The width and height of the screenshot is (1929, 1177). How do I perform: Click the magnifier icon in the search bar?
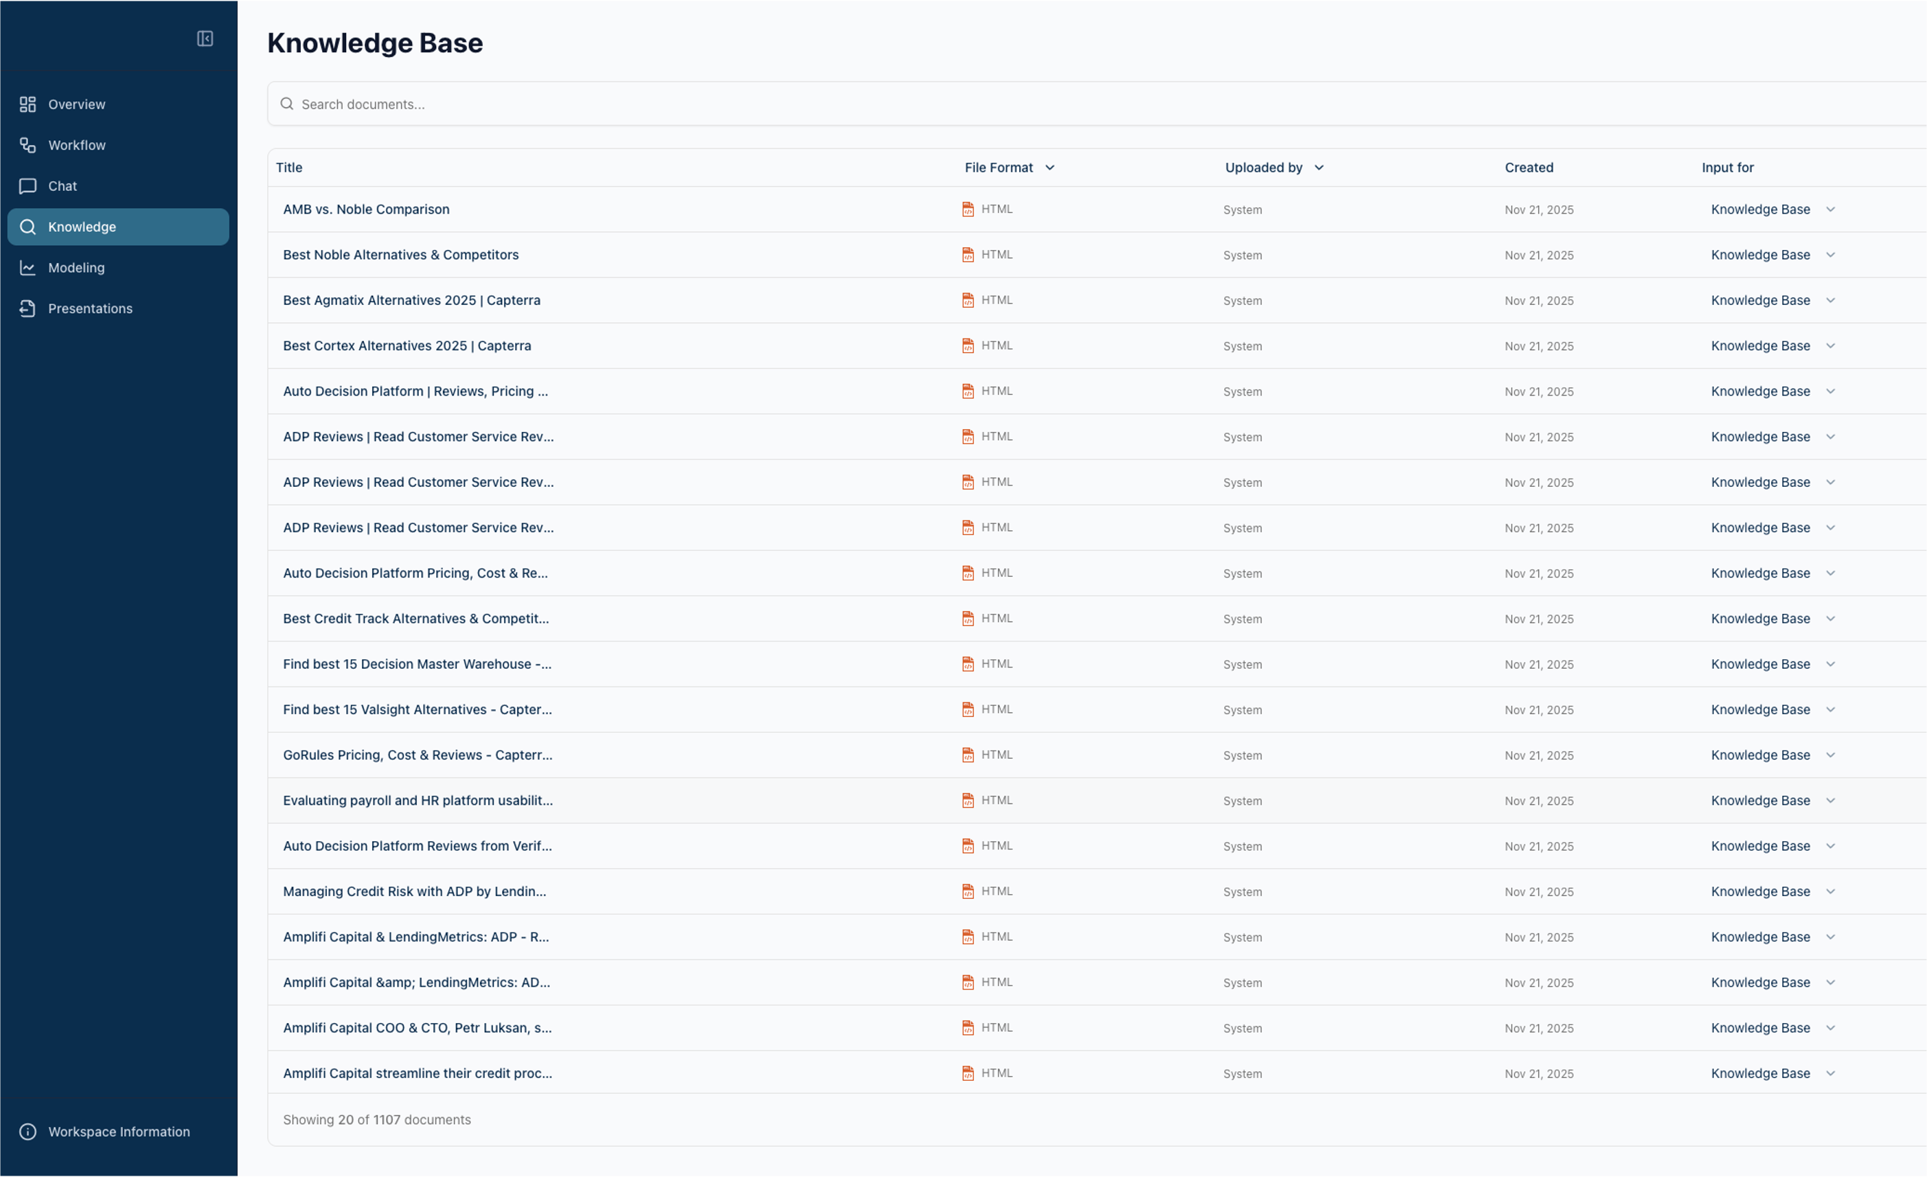(286, 104)
